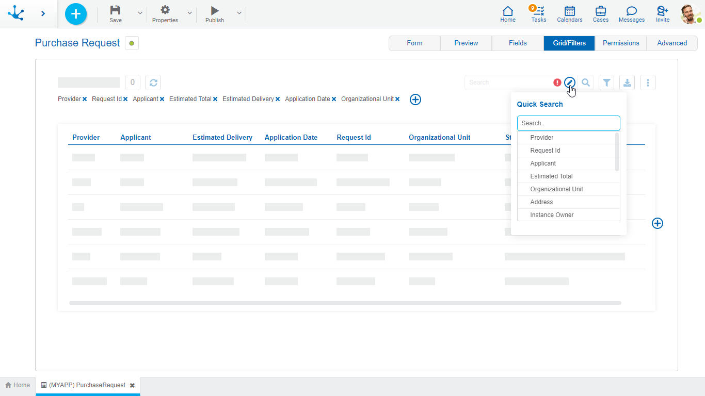This screenshot has width=705, height=396.
Task: Click the Save disk icon
Action: pos(116,10)
